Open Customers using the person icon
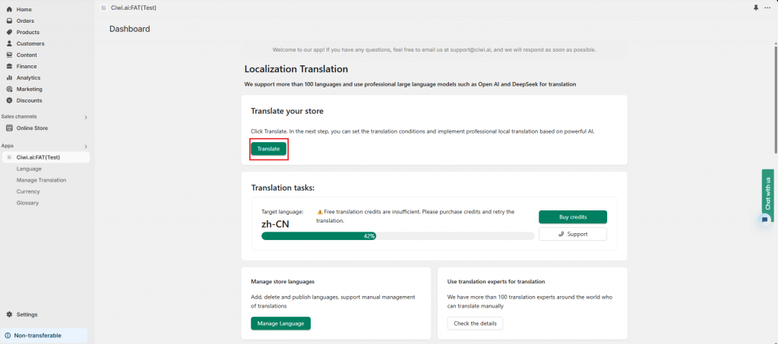Viewport: 778px width, 344px height. [9, 43]
